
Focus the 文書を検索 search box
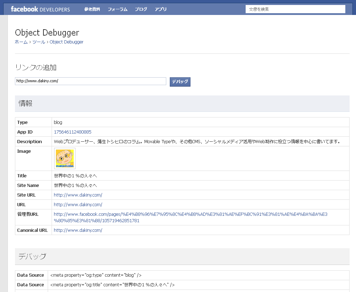click(295, 9)
